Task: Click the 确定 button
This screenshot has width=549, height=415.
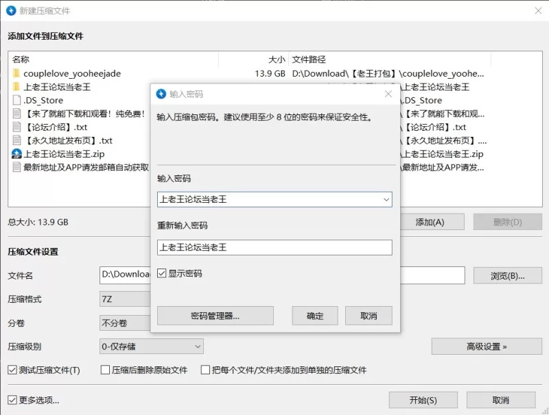Action: click(315, 316)
